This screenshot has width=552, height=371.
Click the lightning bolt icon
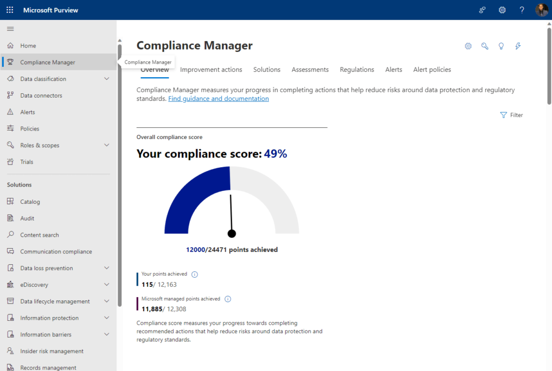(x=518, y=46)
